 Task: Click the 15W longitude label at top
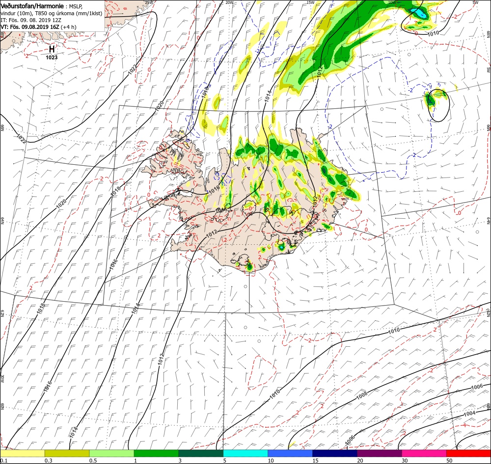coord(310,2)
